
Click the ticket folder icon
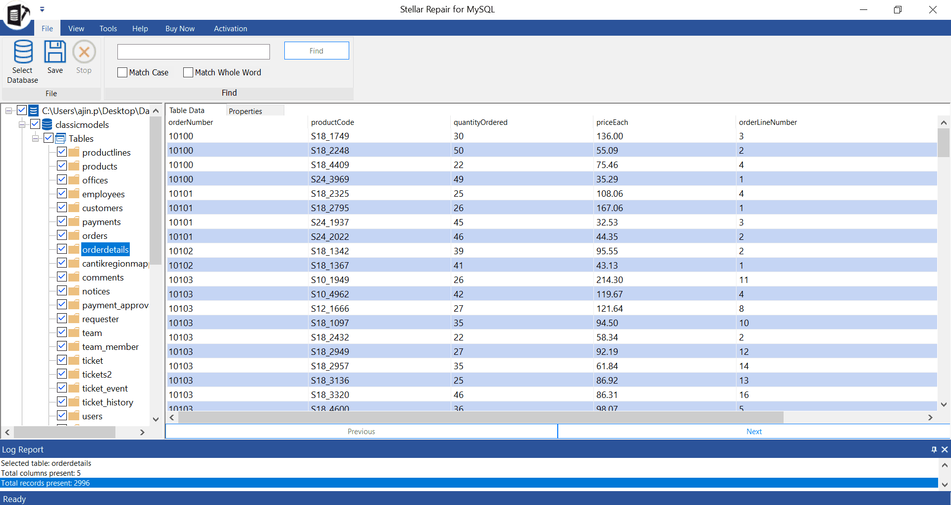pyautogui.click(x=74, y=360)
